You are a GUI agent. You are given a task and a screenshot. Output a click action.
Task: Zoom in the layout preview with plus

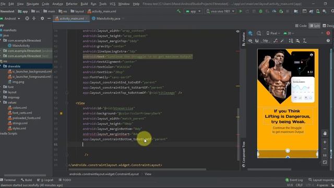[x=325, y=142]
